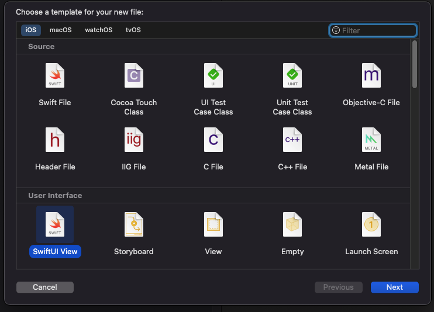Click the 'Empty' label text
The image size is (434, 312).
pos(292,251)
